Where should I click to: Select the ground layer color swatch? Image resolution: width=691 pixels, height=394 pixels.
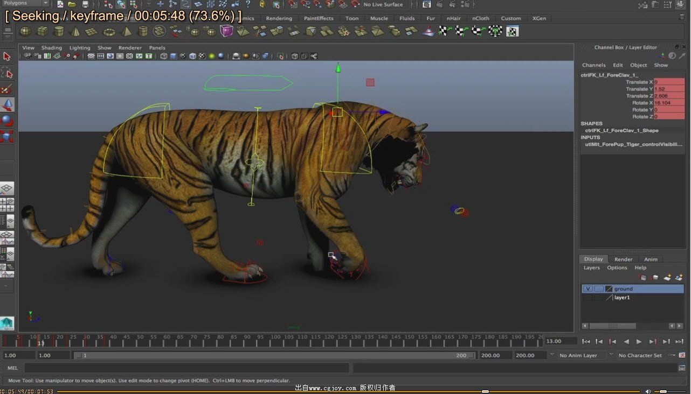609,289
